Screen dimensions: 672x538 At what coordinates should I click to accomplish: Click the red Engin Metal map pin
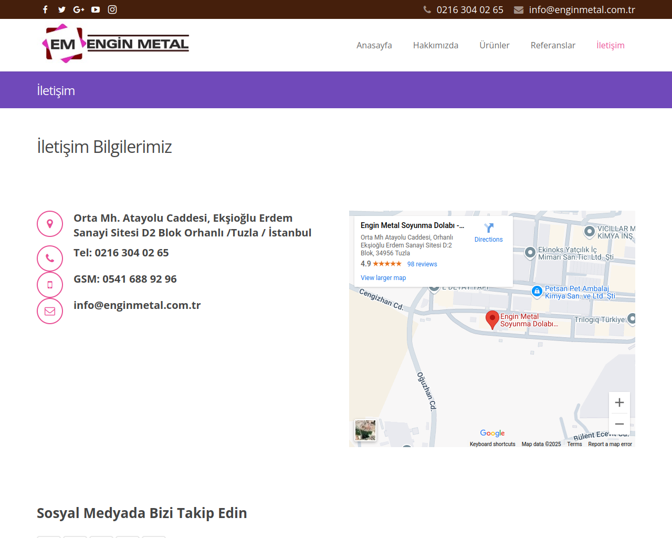[x=492, y=319]
